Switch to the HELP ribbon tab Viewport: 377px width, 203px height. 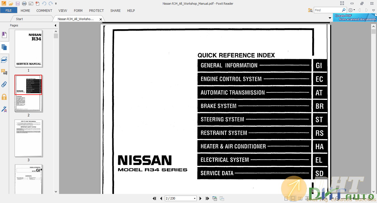click(x=131, y=10)
